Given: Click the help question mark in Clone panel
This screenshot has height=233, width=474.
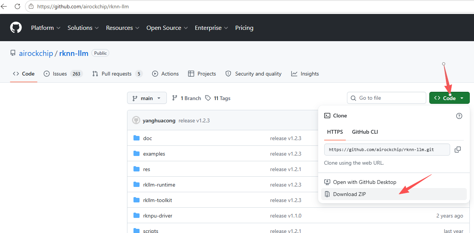Looking at the screenshot, I should coord(459,116).
